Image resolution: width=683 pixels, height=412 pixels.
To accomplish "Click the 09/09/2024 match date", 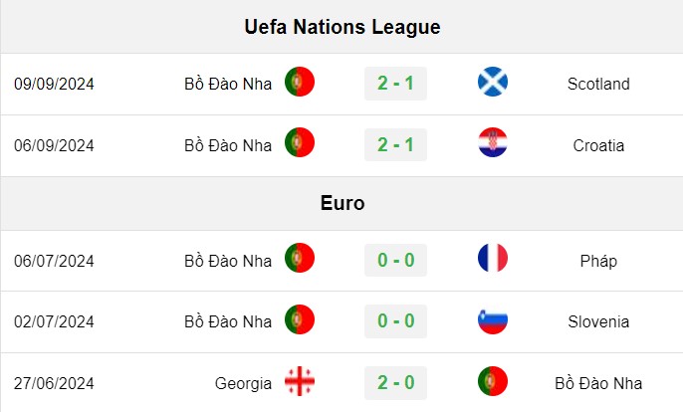I will coord(54,84).
